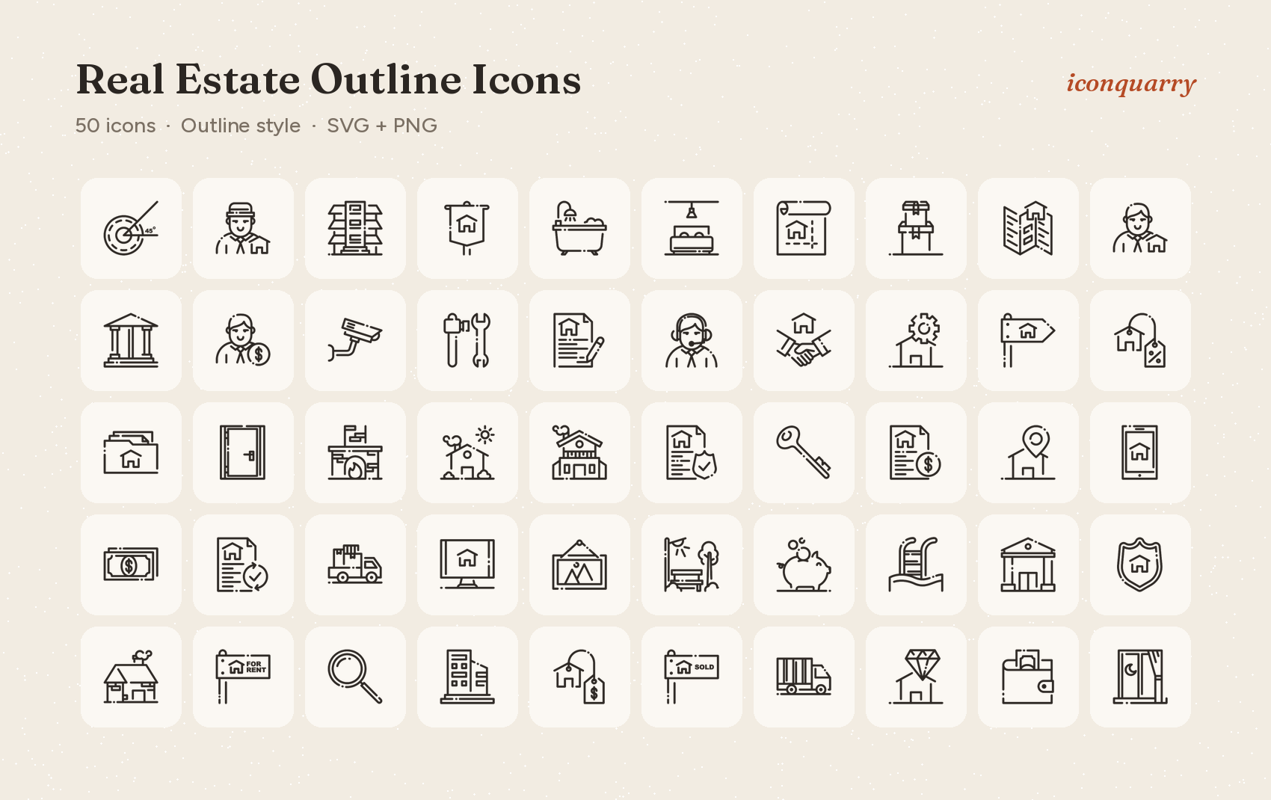Image resolution: width=1271 pixels, height=800 pixels.
Task: Click the cottage with smoking chimney icon
Action: [x=131, y=677]
